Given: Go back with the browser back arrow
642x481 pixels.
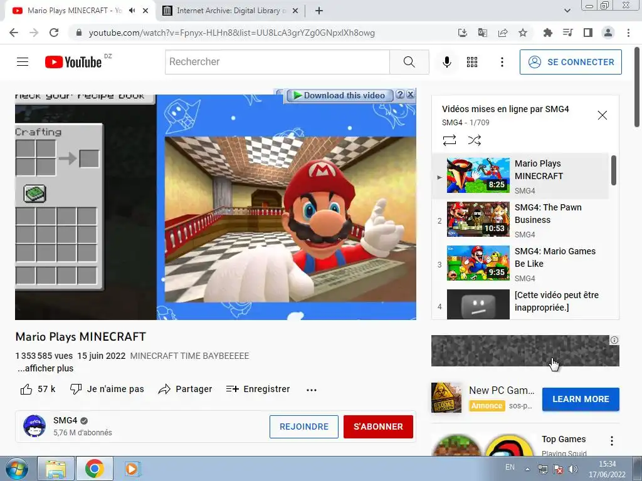Looking at the screenshot, I should tap(14, 33).
